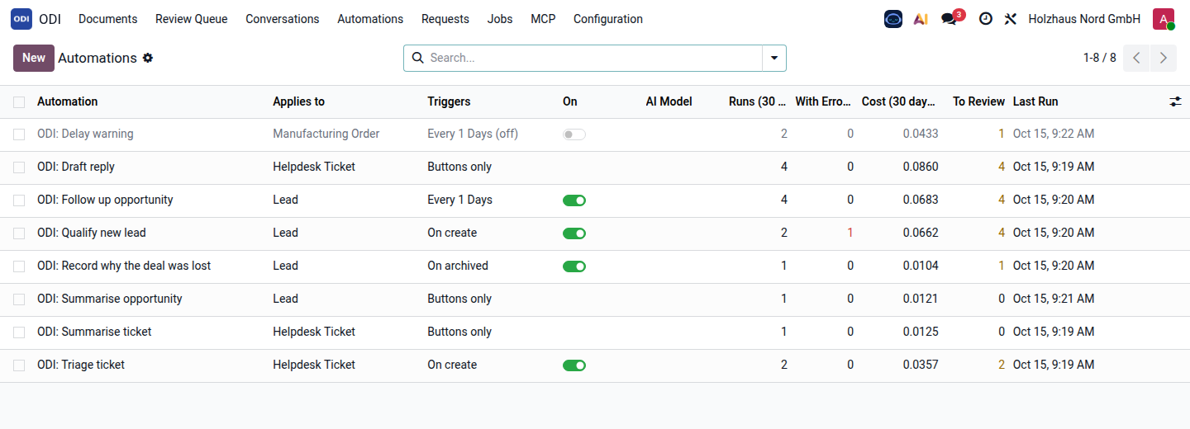The height and width of the screenshot is (429, 1190).
Task: Click the gear icon next to Automations title
Action: [148, 58]
